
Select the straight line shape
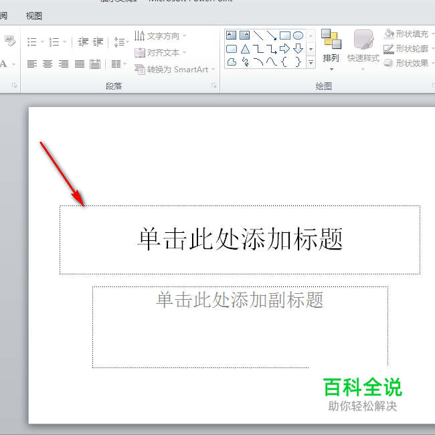tap(258, 35)
